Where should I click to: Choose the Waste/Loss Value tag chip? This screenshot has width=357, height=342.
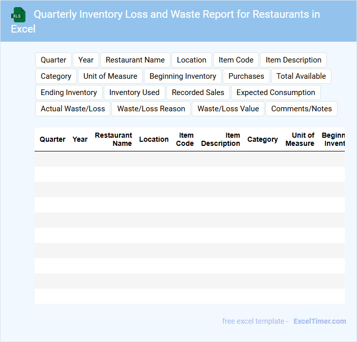tap(228, 109)
